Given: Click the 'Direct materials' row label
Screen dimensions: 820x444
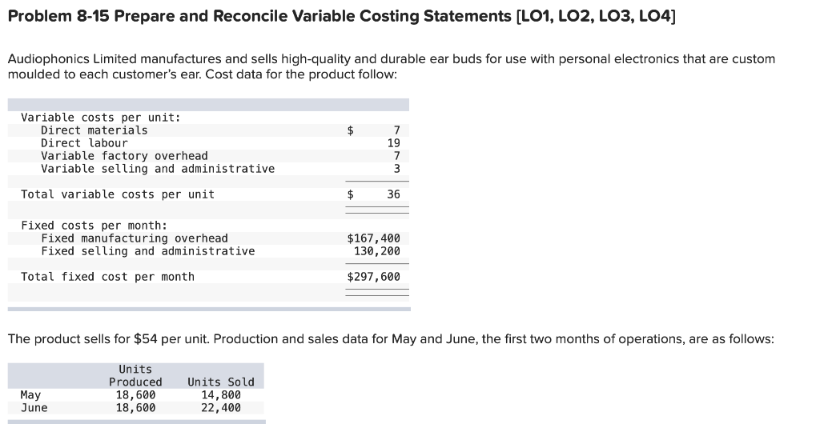Looking at the screenshot, I should [94, 130].
